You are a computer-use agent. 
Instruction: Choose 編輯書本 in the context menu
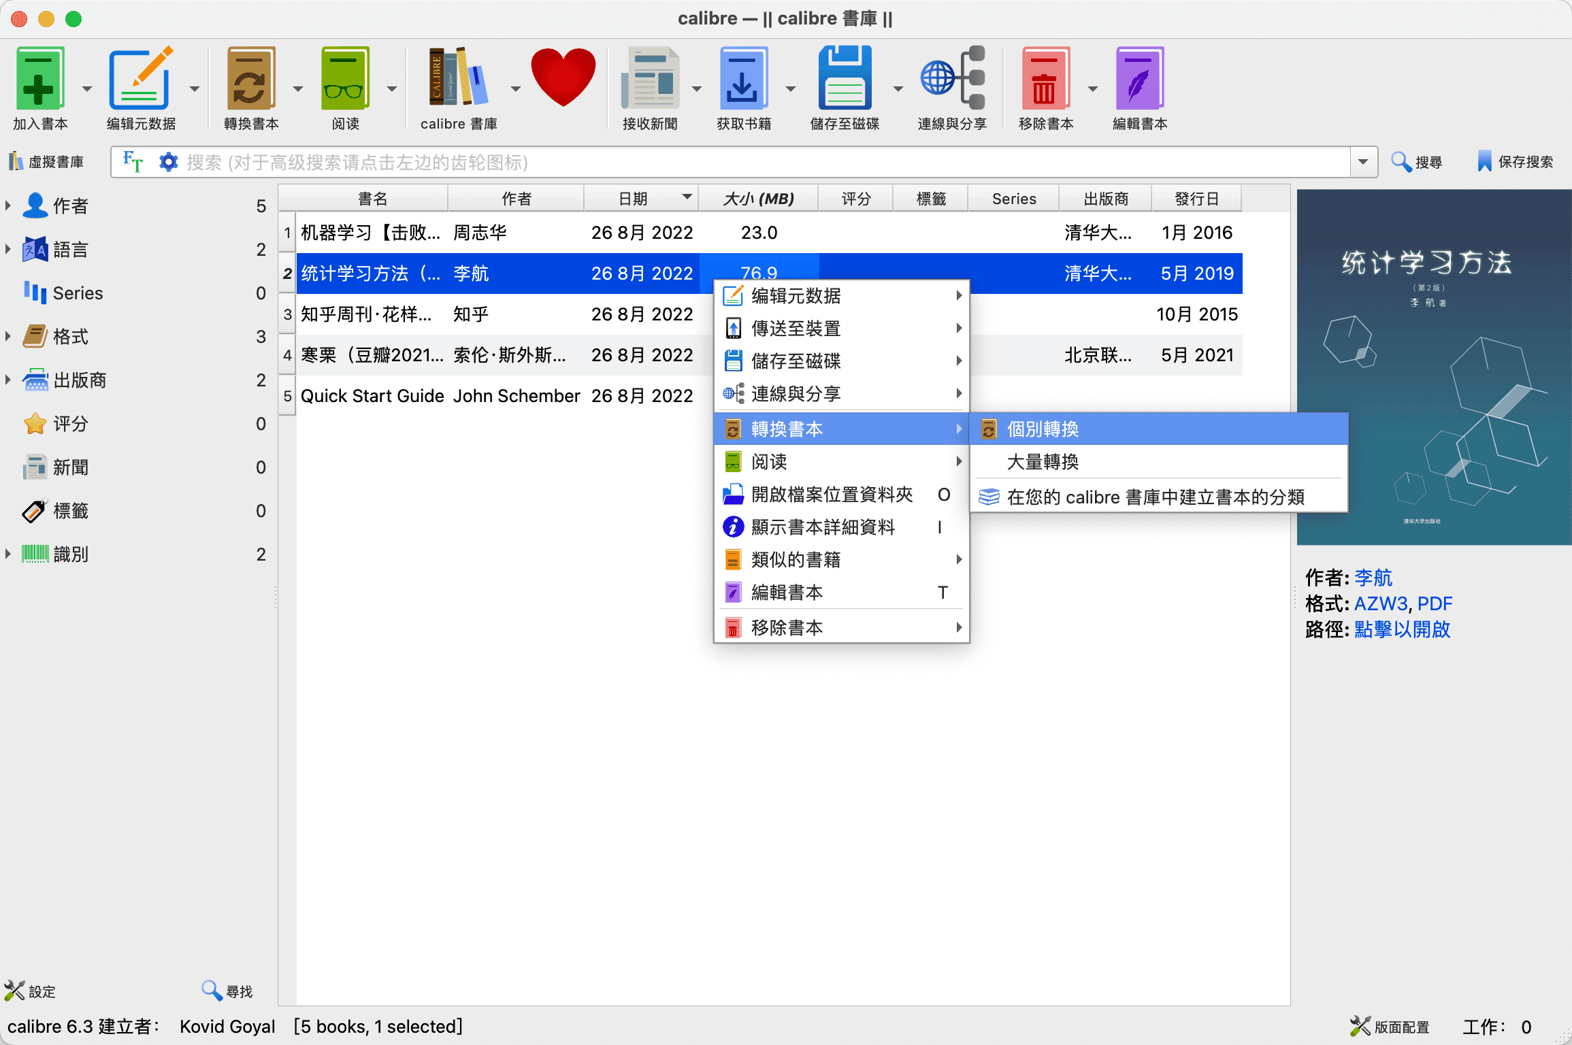(x=842, y=593)
